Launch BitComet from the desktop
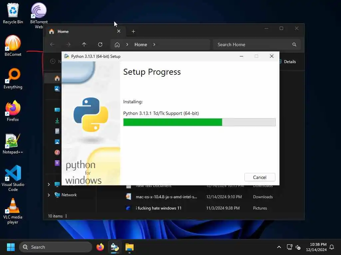The height and width of the screenshot is (255, 341). 13,46
